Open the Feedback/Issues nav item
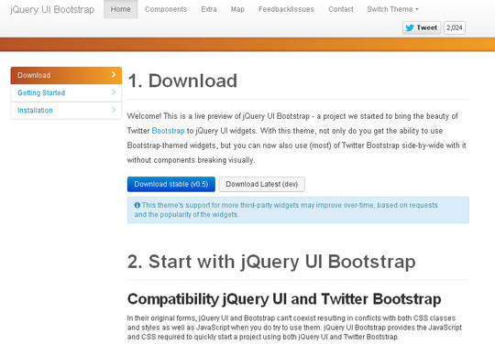This screenshot has width=495, height=344. click(x=286, y=9)
